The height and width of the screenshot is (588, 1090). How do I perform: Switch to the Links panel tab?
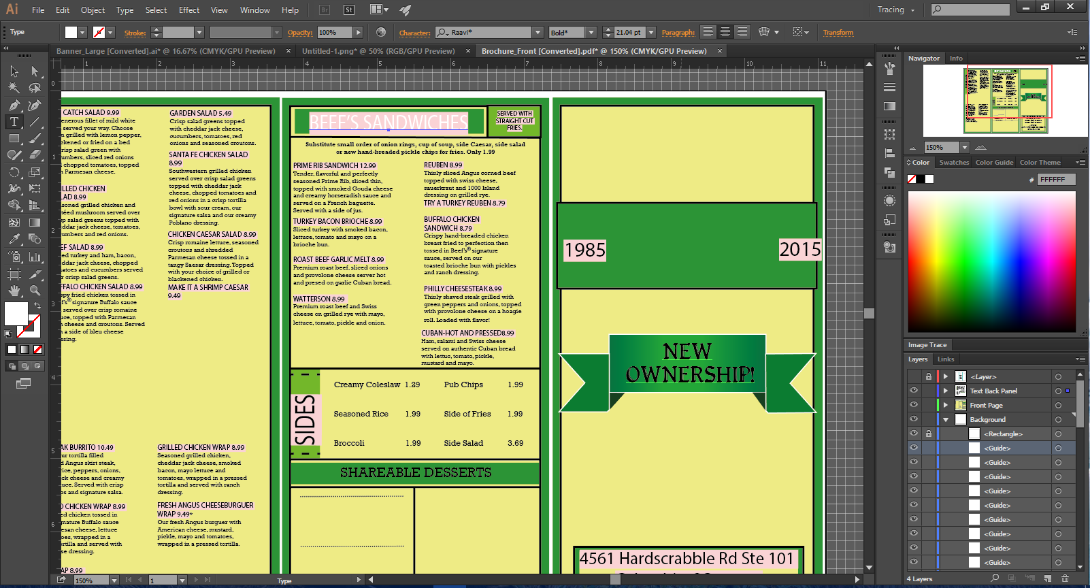(x=946, y=359)
